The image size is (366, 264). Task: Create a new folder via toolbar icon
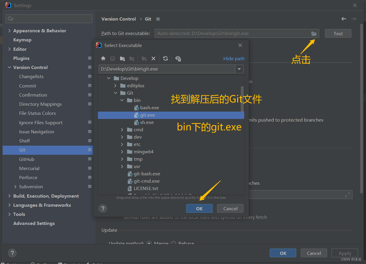click(144, 58)
